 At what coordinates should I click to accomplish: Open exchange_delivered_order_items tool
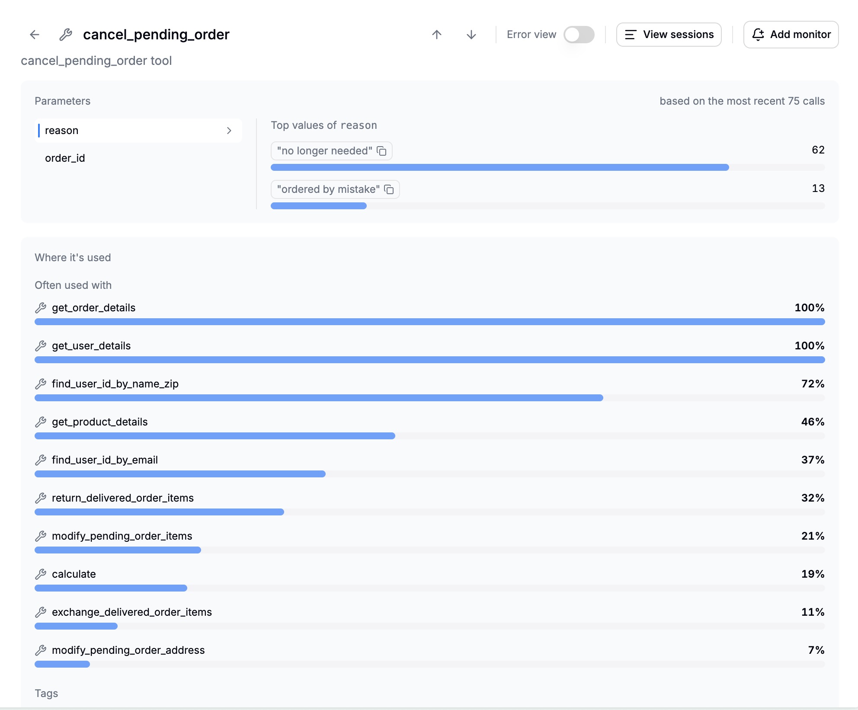click(x=132, y=612)
